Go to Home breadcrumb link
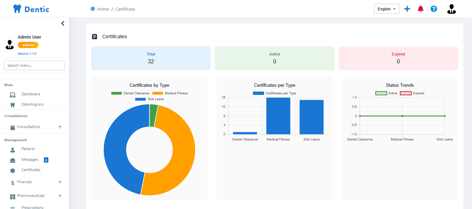Viewport: 472px width, 209px height. point(103,9)
